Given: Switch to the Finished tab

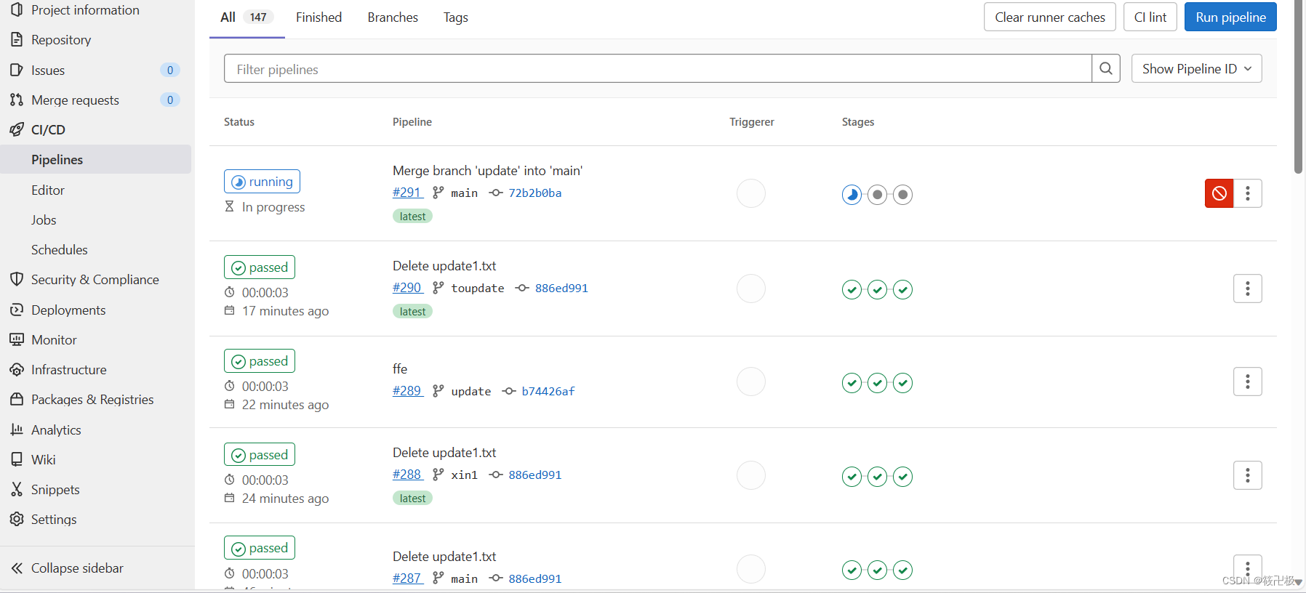Looking at the screenshot, I should click(x=319, y=17).
